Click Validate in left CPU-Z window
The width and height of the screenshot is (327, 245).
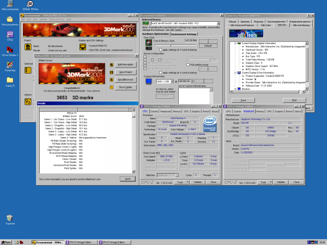tap(197, 182)
